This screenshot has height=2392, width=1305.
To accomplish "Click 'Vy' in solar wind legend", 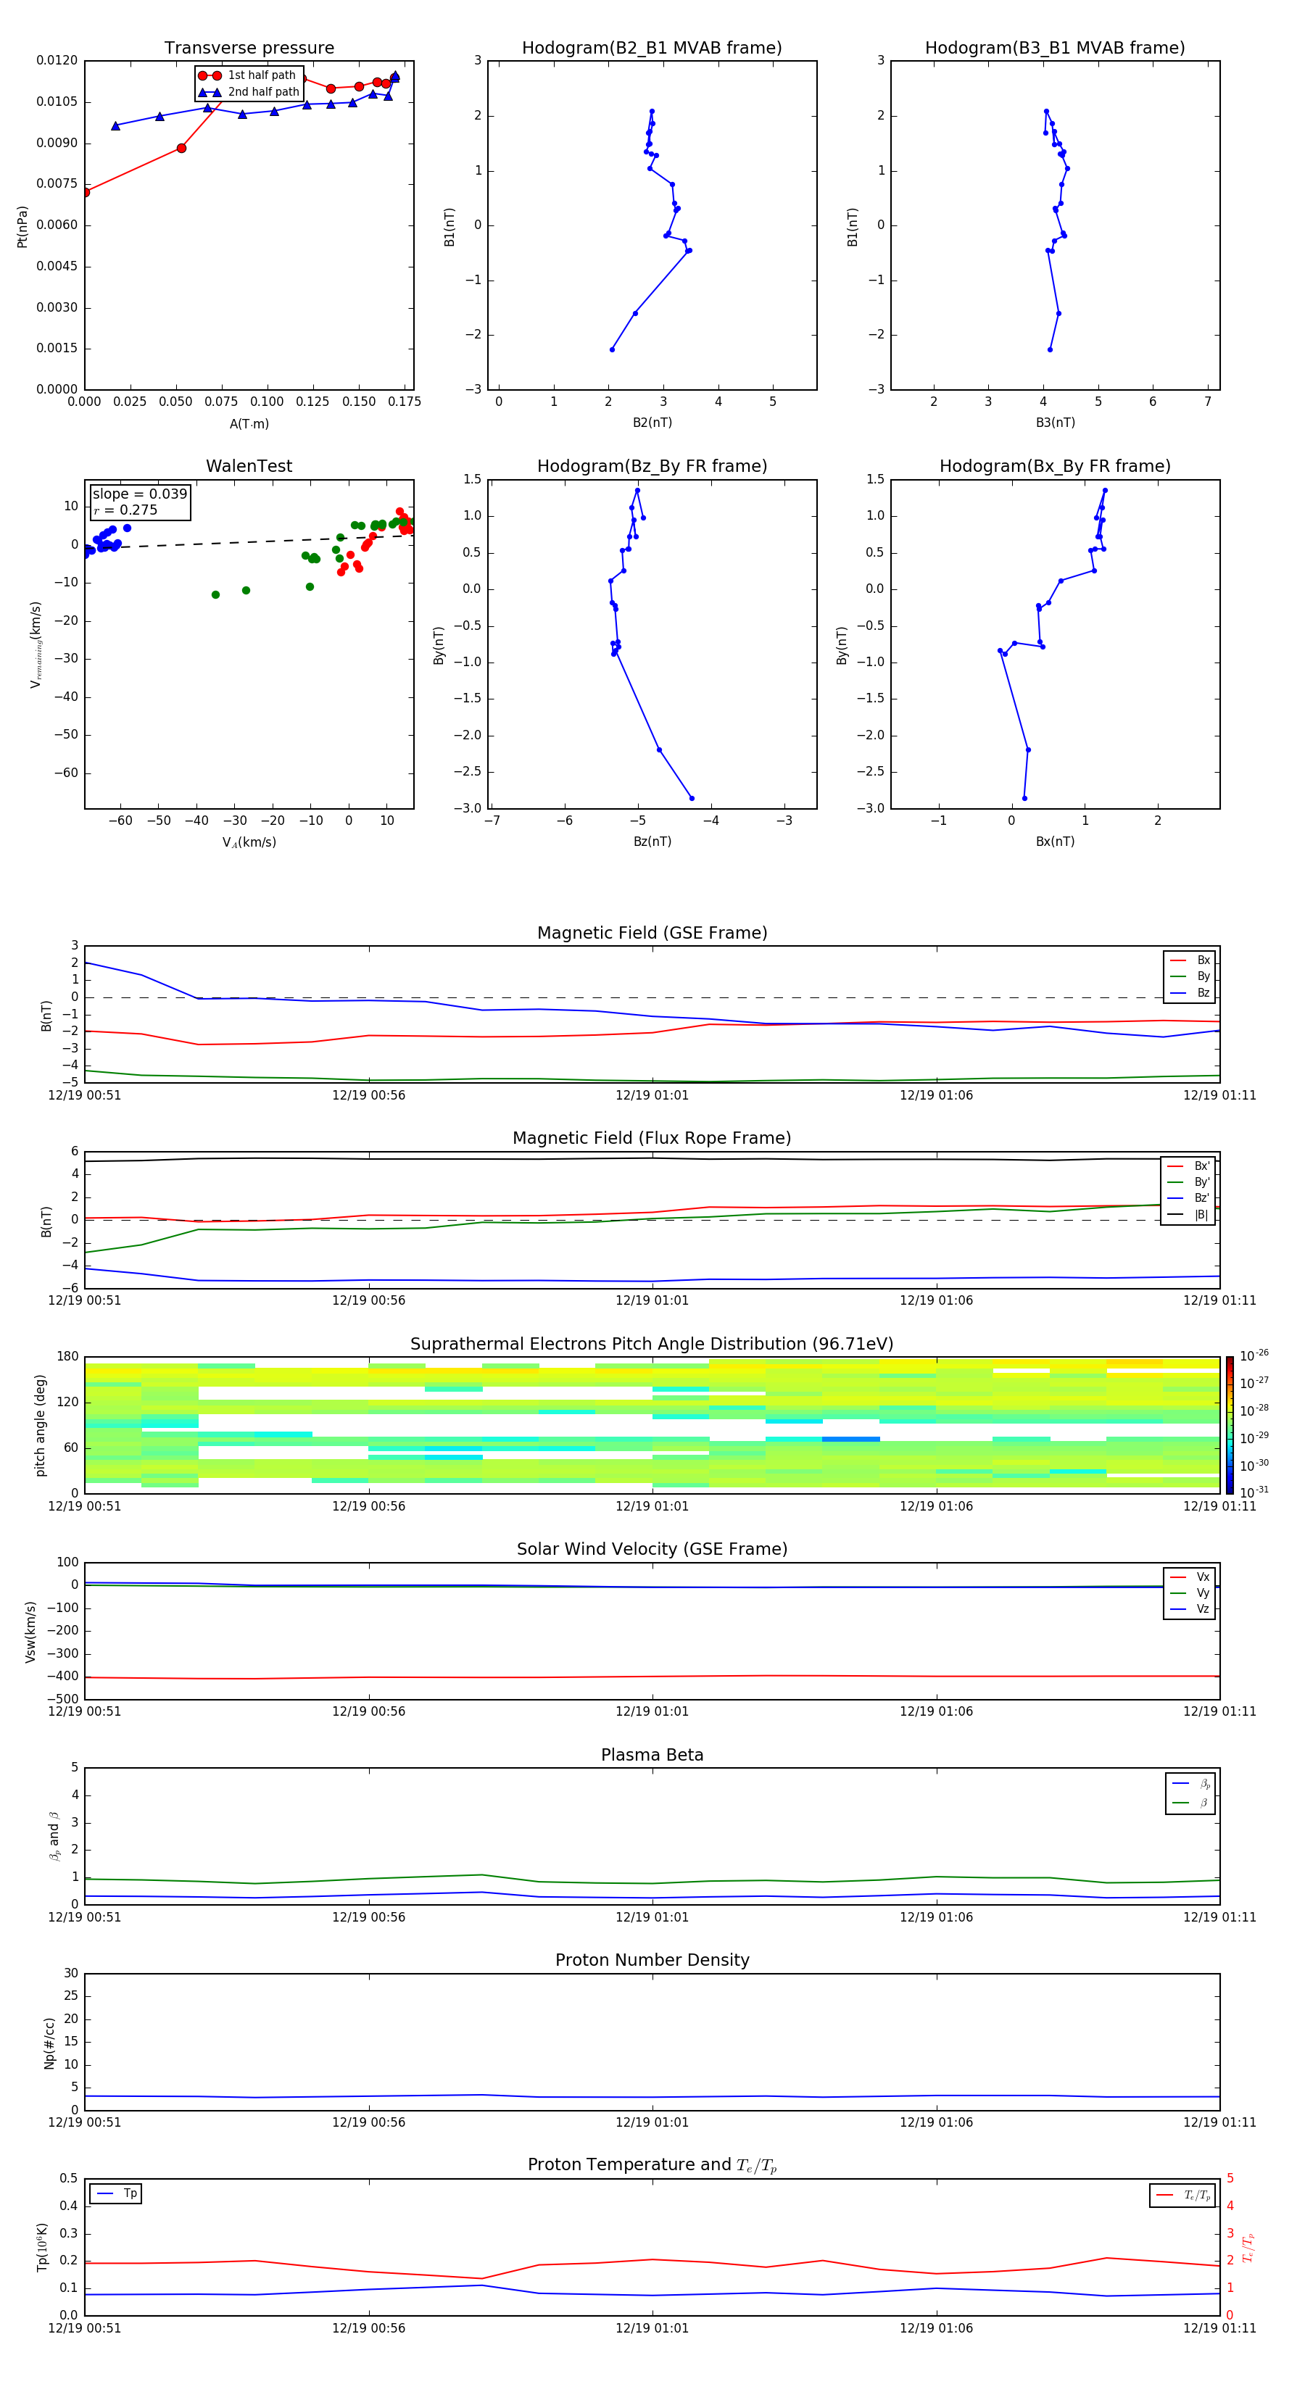I will click(1190, 1592).
